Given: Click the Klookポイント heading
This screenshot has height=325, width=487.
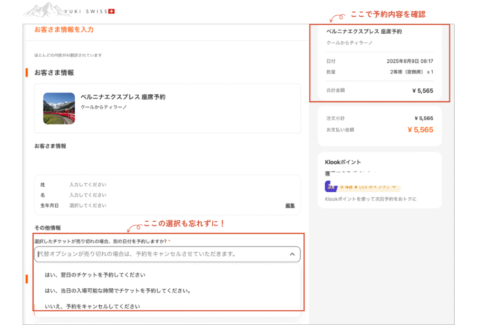Looking at the screenshot, I should (343, 162).
